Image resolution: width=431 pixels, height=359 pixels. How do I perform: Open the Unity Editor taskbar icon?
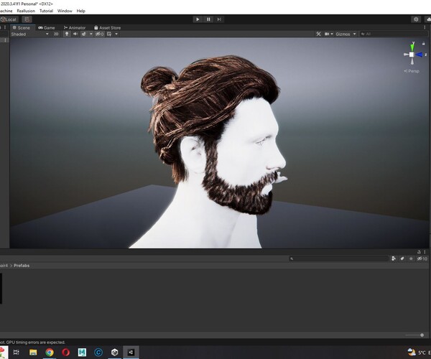click(131, 352)
